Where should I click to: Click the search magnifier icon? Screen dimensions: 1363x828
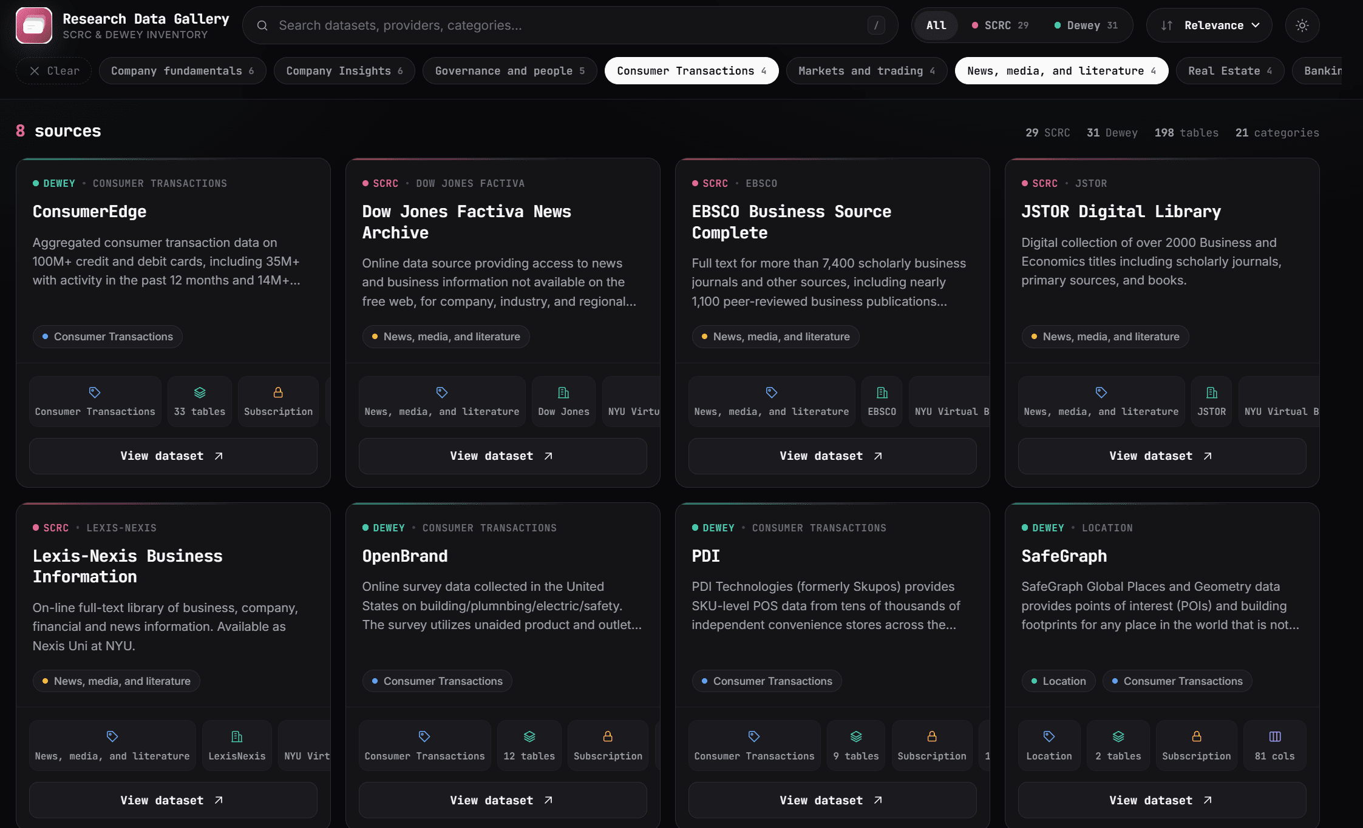tap(262, 25)
